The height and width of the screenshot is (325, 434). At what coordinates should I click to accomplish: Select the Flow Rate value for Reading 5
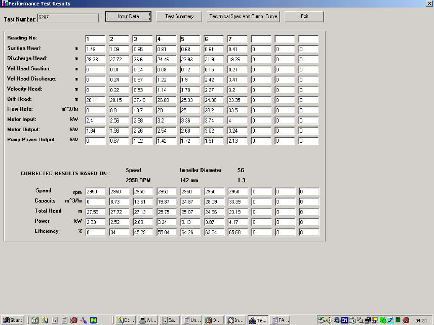(190, 110)
